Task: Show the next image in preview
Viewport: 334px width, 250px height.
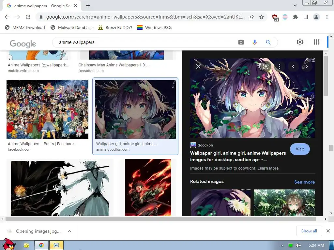Action: tap(307, 66)
